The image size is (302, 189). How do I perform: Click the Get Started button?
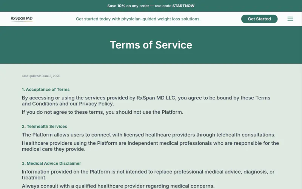[259, 19]
